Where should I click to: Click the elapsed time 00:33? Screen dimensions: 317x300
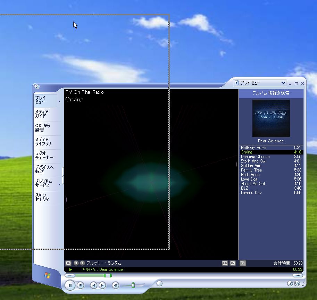point(298,269)
